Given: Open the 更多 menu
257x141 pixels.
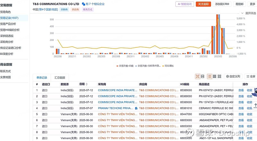Looking at the screenshot, I should (x=253, y=4).
